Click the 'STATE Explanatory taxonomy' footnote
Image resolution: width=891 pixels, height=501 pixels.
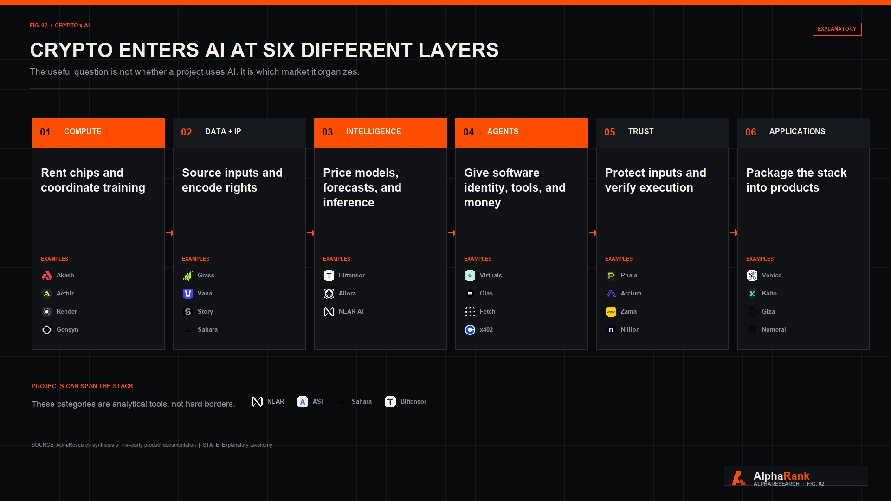[x=237, y=445]
